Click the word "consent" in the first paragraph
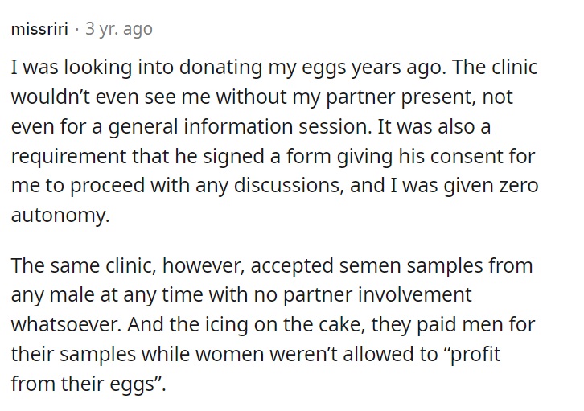584x411 pixels. [467, 155]
